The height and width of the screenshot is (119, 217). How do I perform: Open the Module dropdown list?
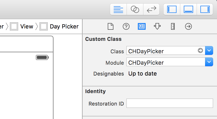[209, 62]
